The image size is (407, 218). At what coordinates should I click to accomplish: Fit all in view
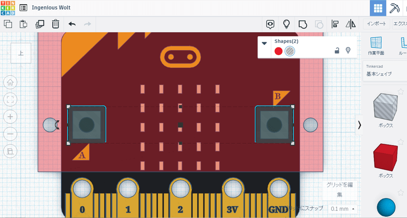click(x=10, y=100)
